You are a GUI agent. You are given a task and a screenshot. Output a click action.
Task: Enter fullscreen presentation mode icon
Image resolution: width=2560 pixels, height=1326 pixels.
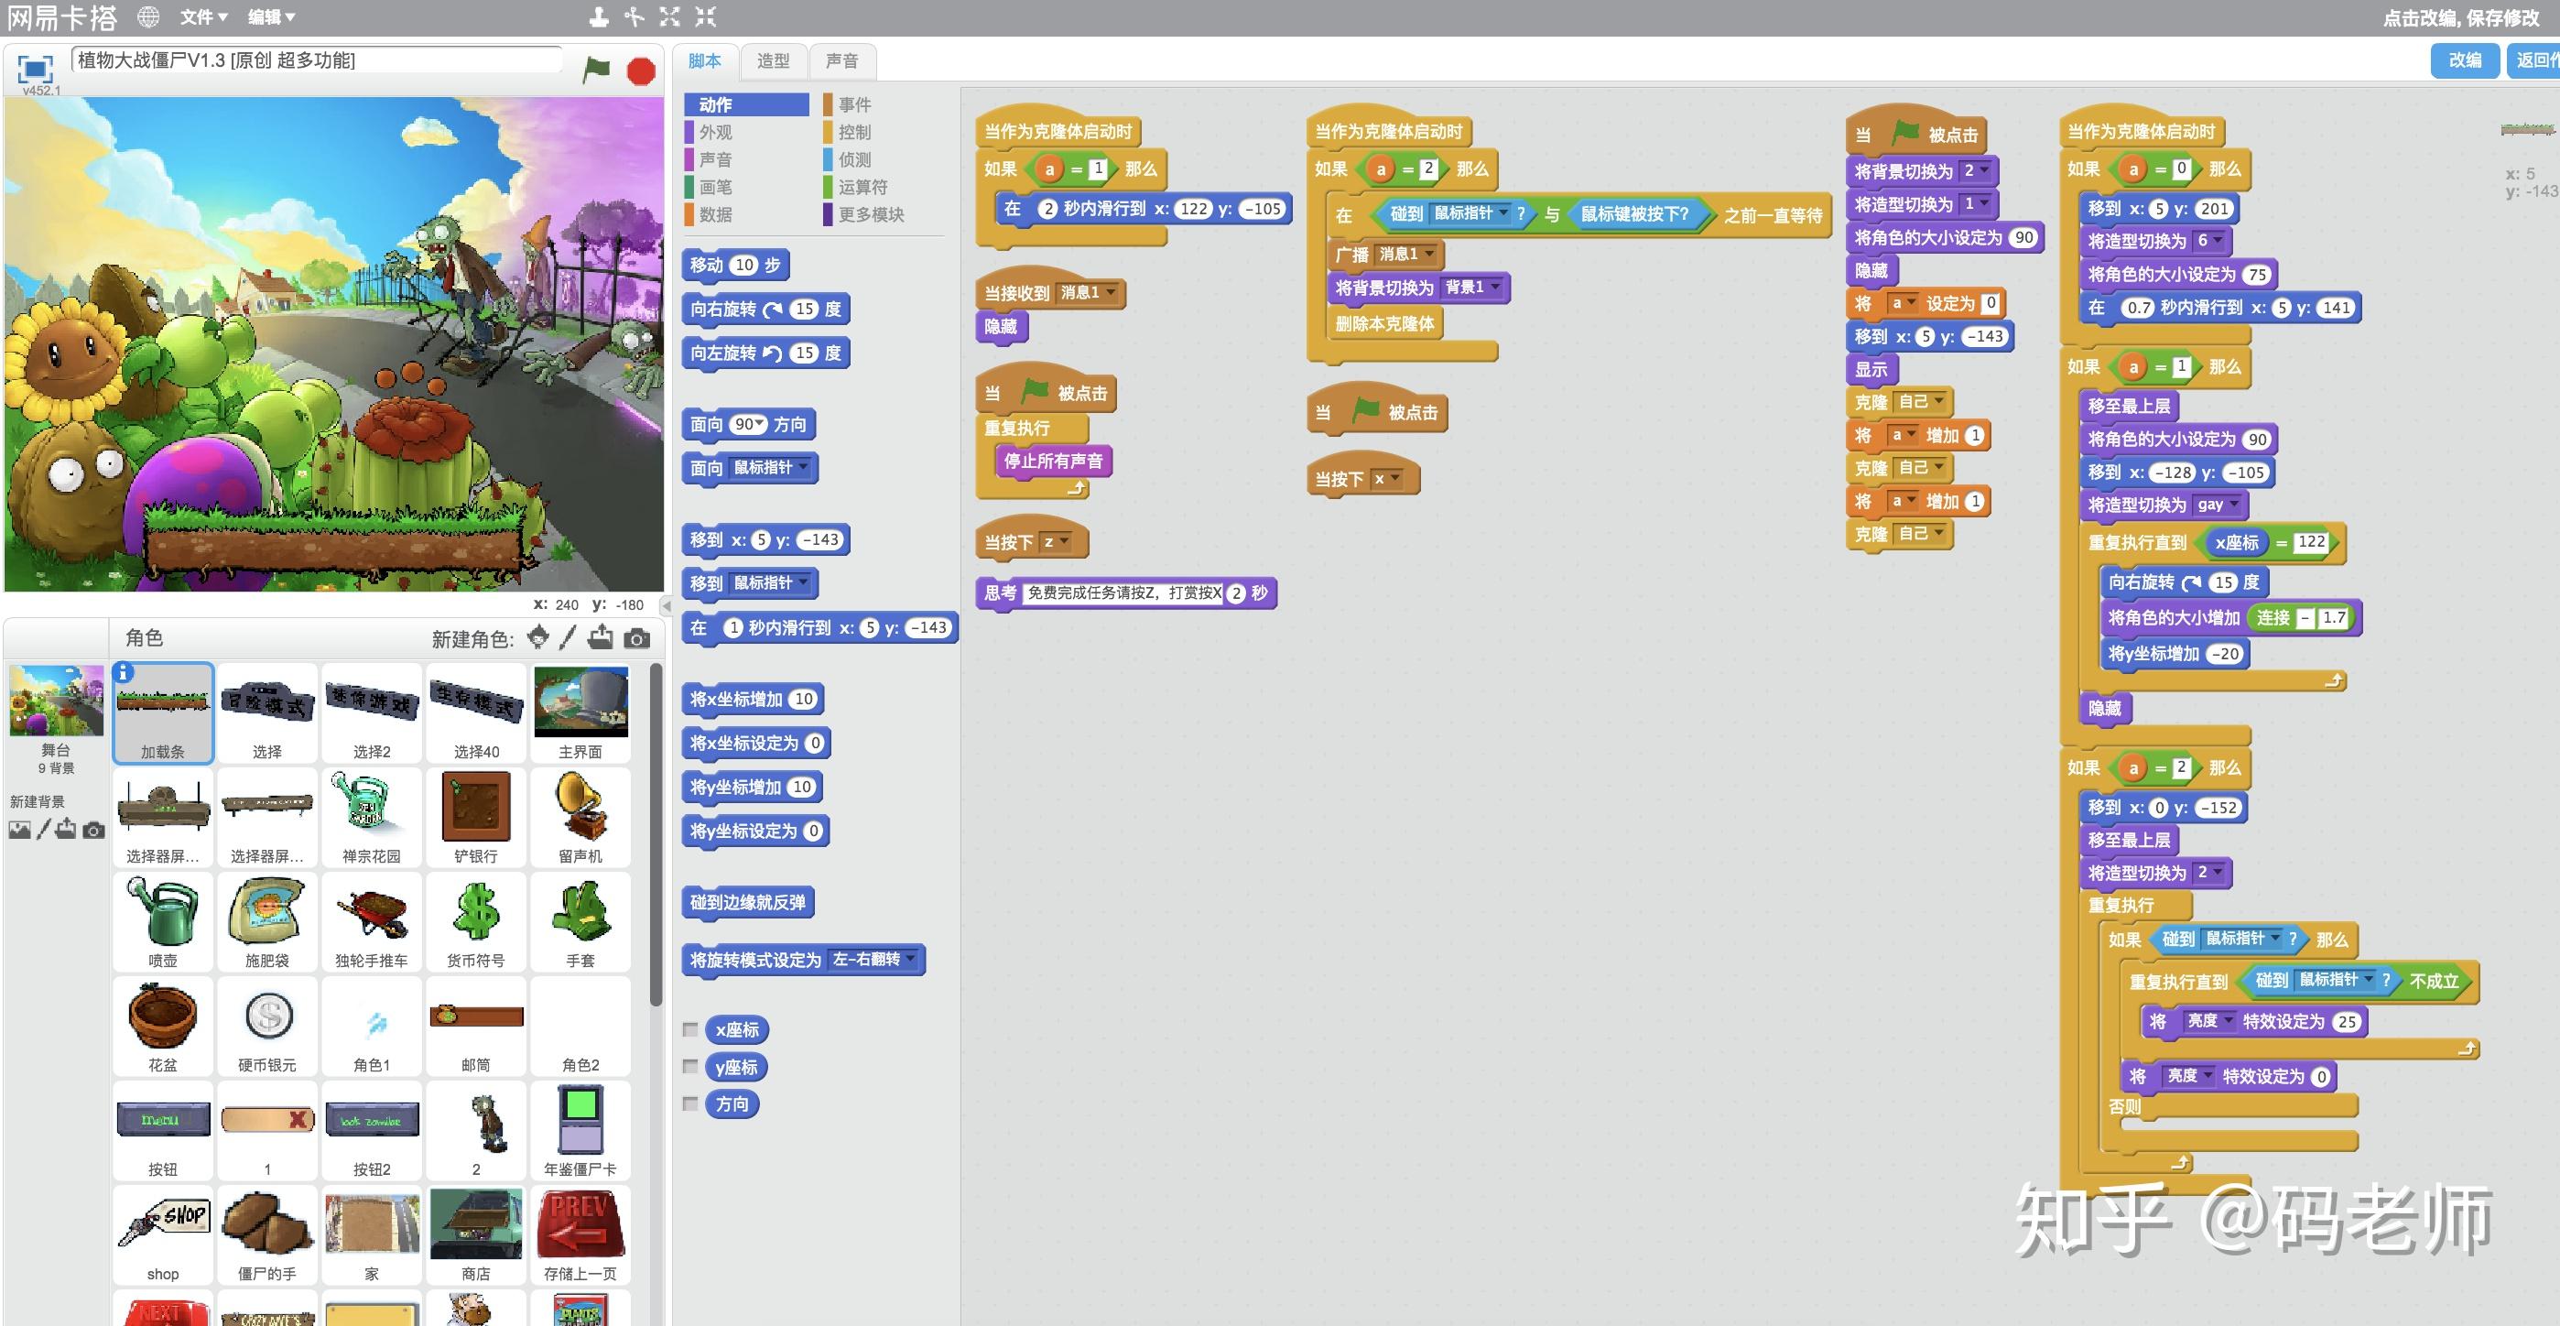click(35, 69)
